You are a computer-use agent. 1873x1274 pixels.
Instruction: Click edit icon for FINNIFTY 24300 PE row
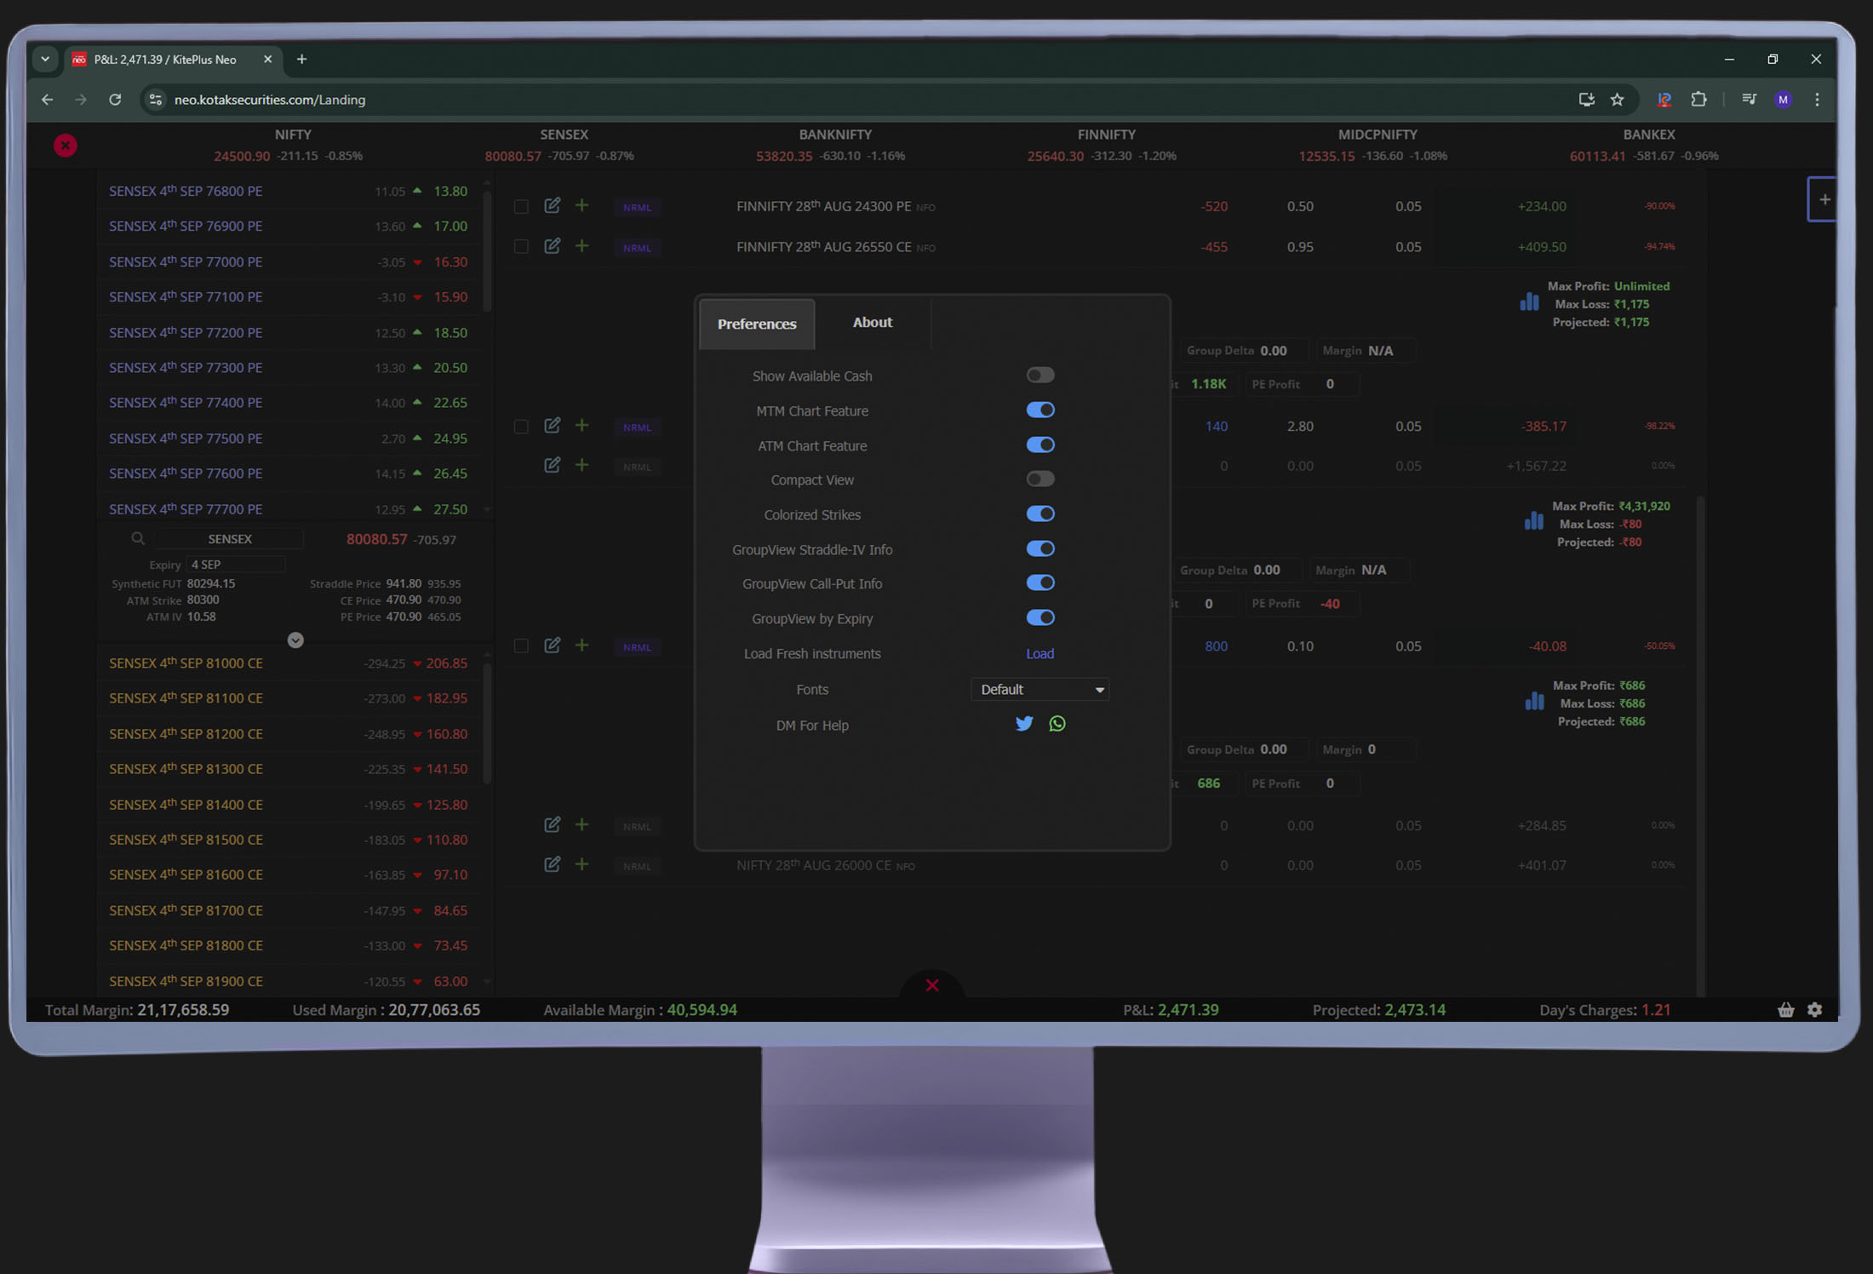click(553, 205)
